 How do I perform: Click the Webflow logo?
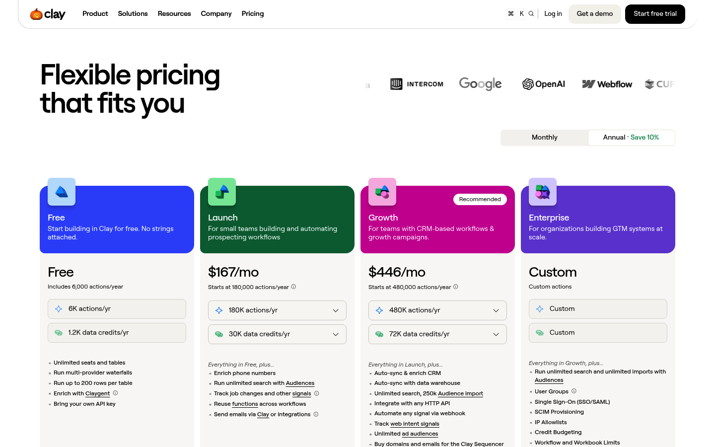click(x=607, y=84)
